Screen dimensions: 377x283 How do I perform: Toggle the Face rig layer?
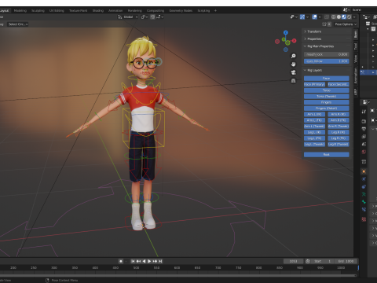click(327, 79)
